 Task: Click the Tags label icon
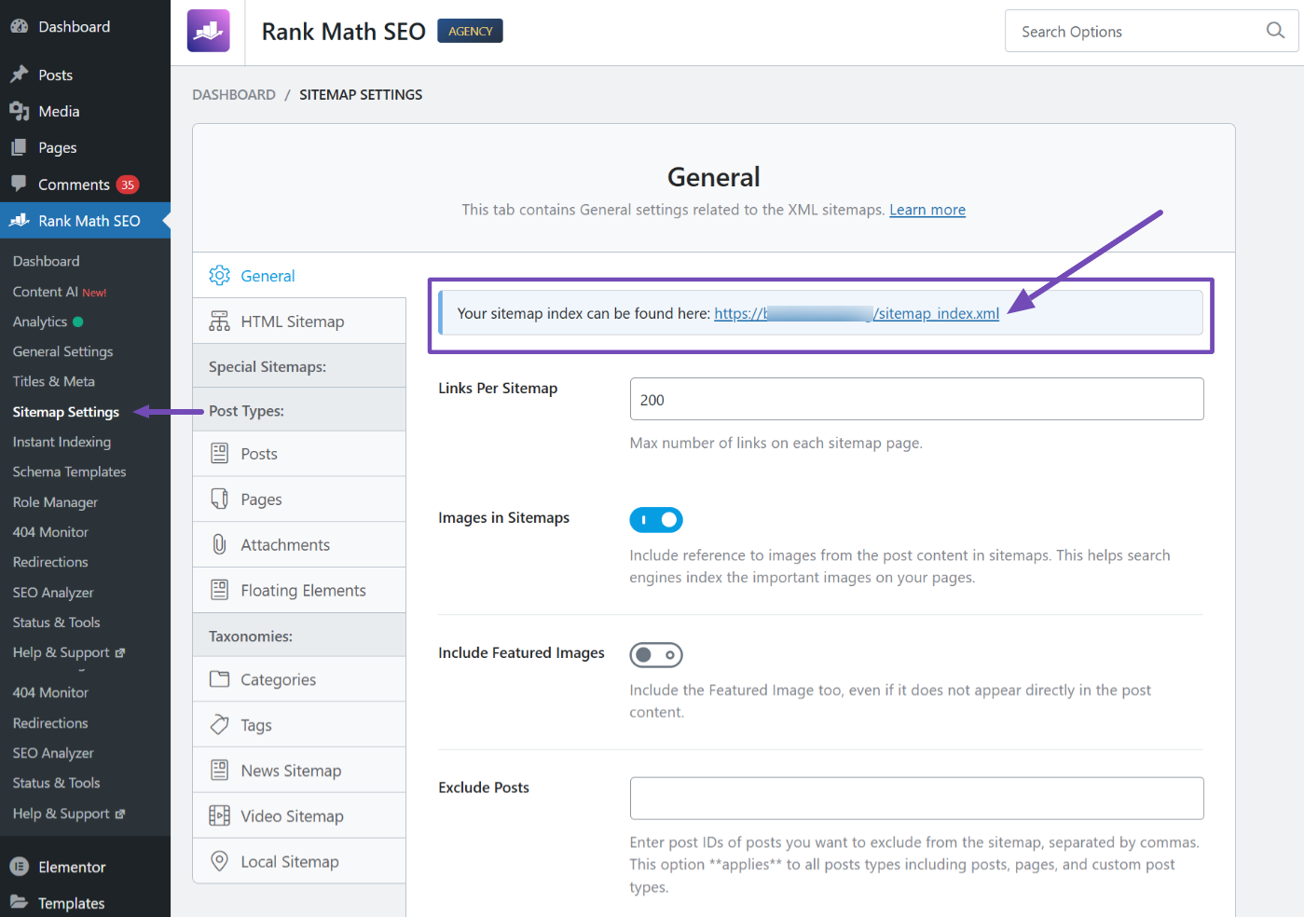(x=219, y=724)
